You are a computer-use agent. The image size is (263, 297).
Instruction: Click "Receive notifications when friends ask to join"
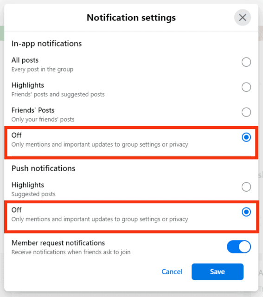[71, 252]
